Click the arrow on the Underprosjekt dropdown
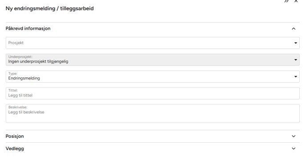 [x=296, y=60]
